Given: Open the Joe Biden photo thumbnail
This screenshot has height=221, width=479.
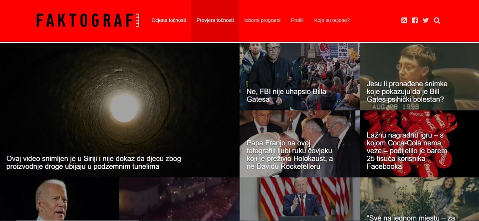Looking at the screenshot, I should pyautogui.click(x=59, y=199).
